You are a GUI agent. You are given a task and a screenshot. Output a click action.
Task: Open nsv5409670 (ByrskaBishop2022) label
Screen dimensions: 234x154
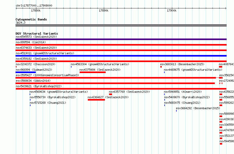[x=187, y=97]
